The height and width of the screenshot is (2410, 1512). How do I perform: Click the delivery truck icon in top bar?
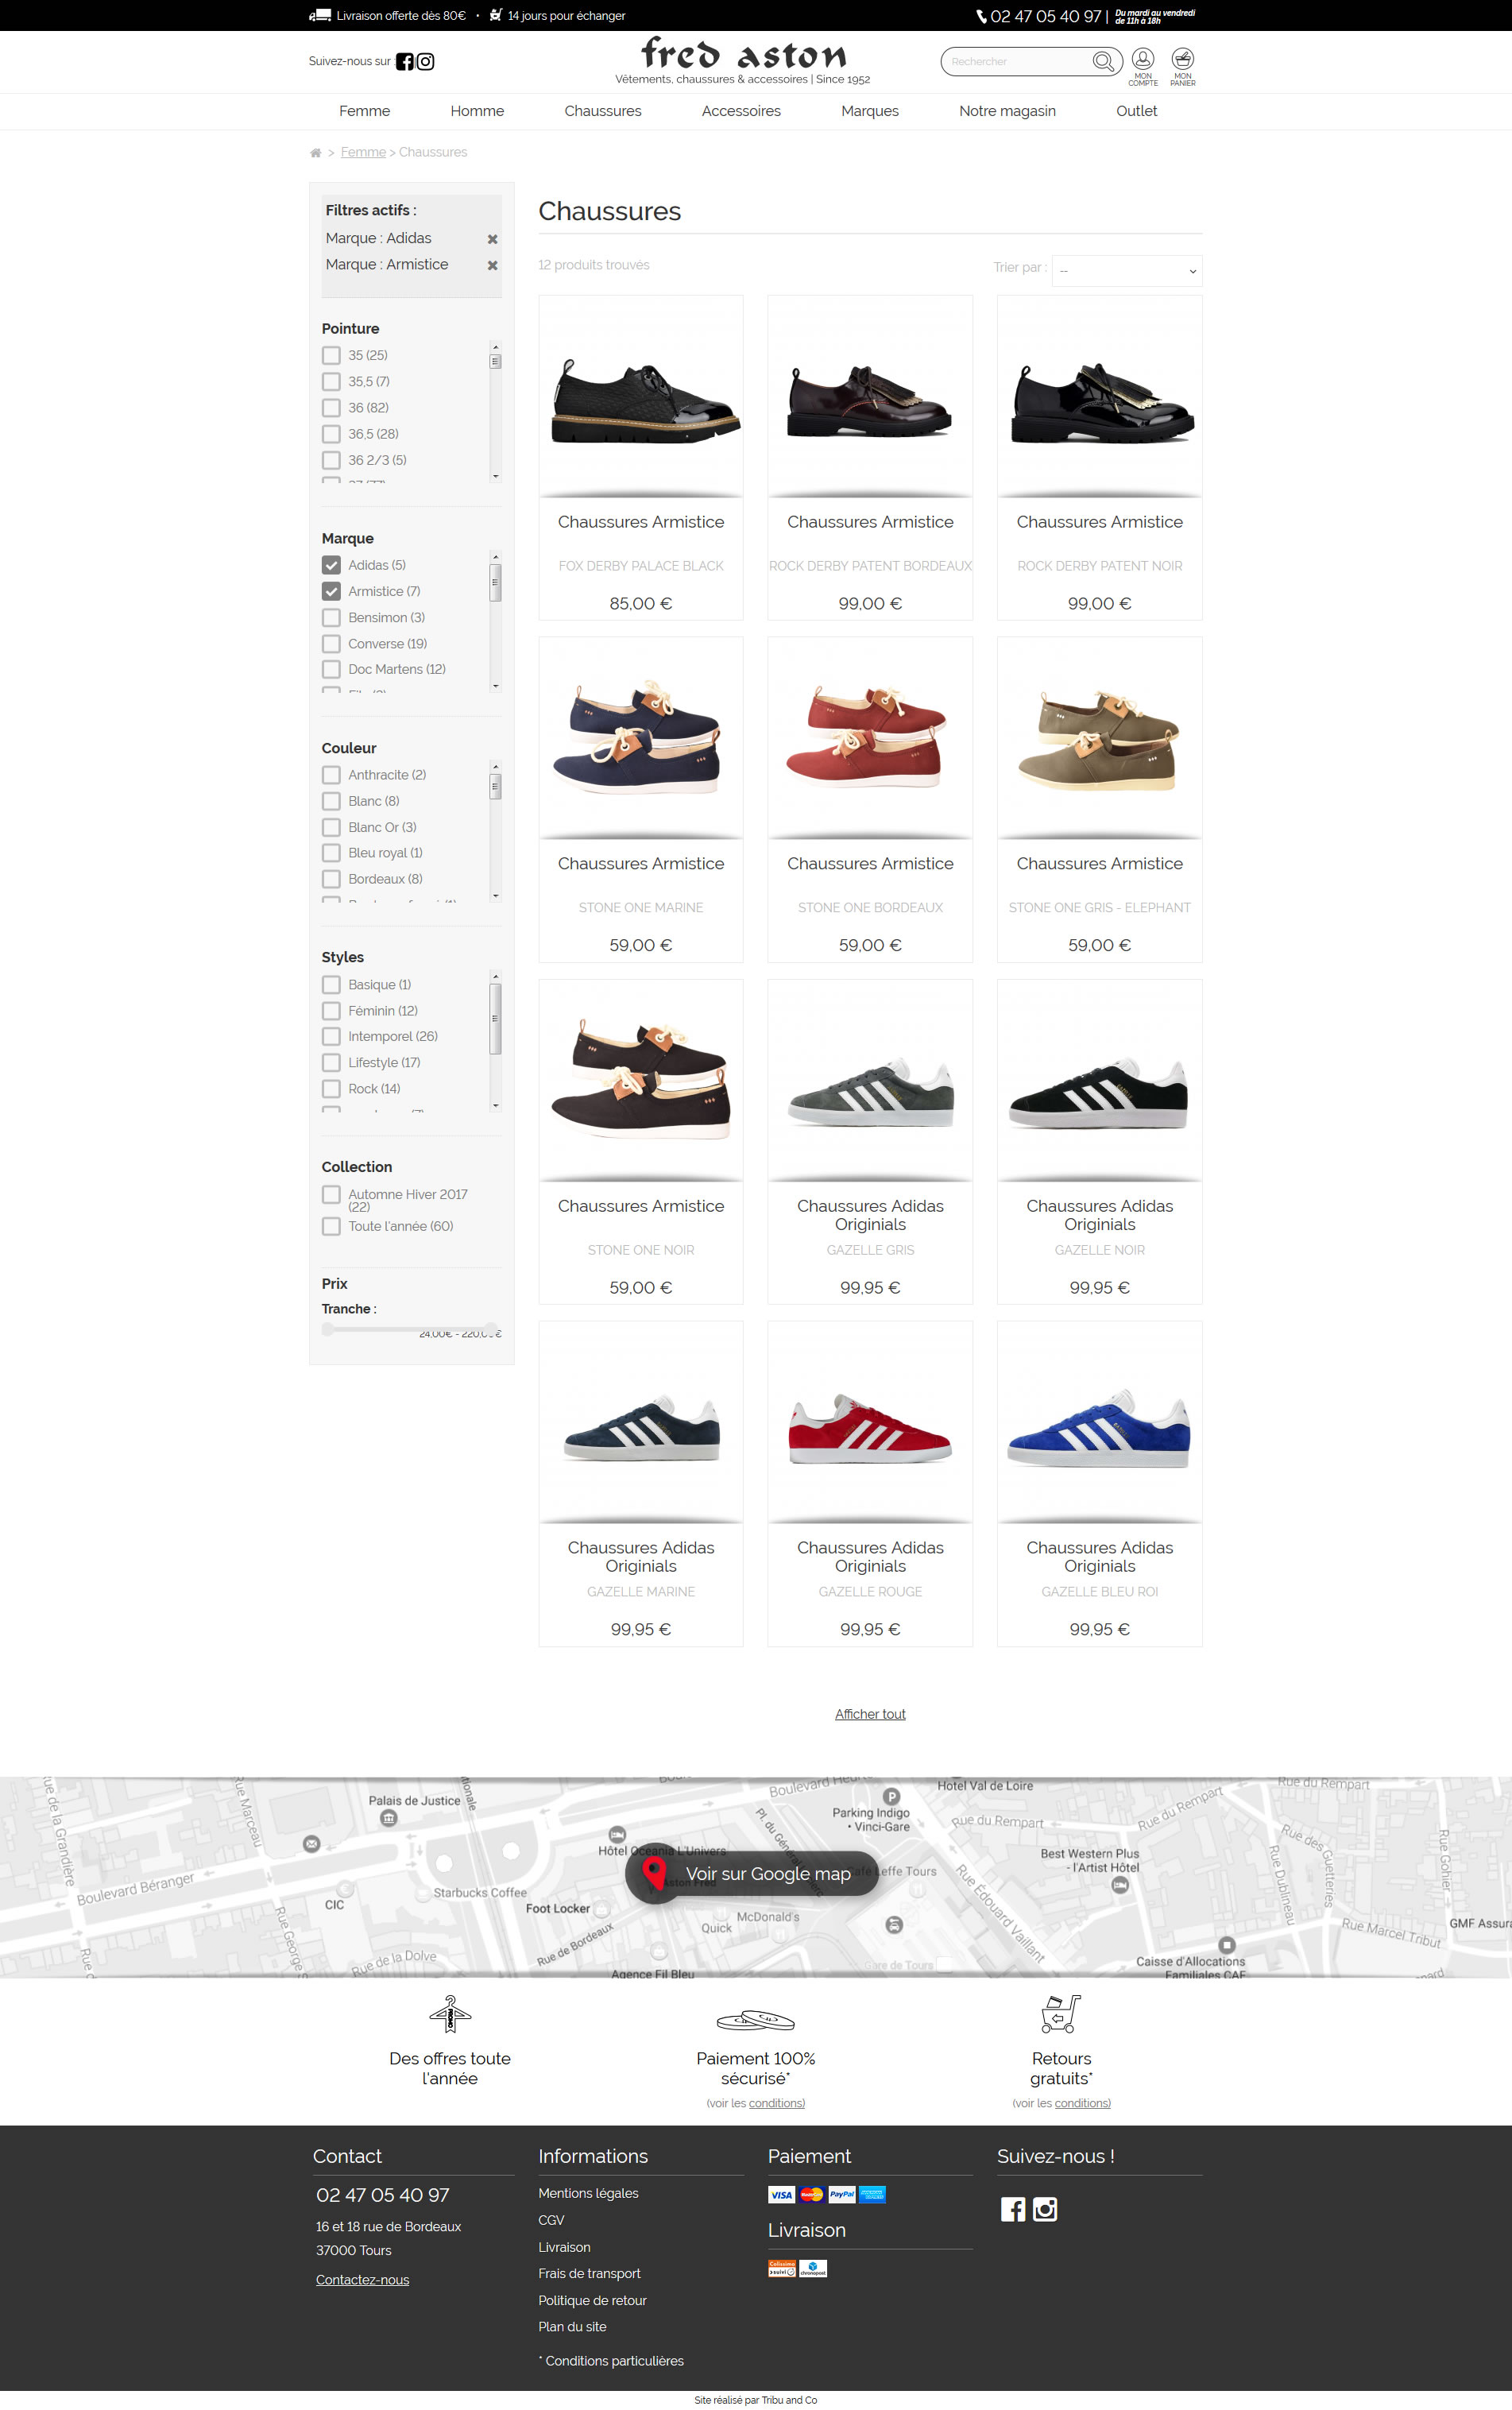coord(320,15)
